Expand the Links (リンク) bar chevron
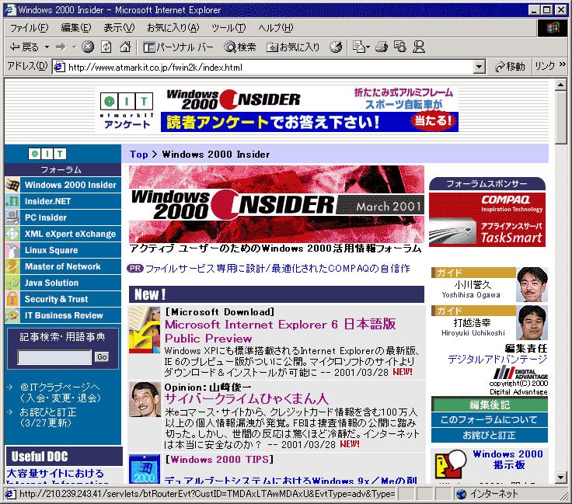 (562, 64)
